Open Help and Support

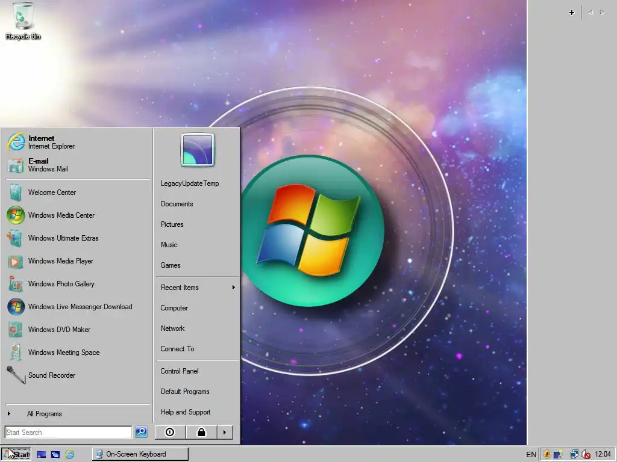click(x=198, y=412)
